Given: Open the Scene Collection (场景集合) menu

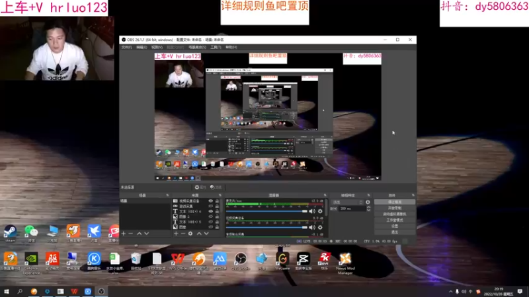Looking at the screenshot, I should pyautogui.click(x=197, y=47).
